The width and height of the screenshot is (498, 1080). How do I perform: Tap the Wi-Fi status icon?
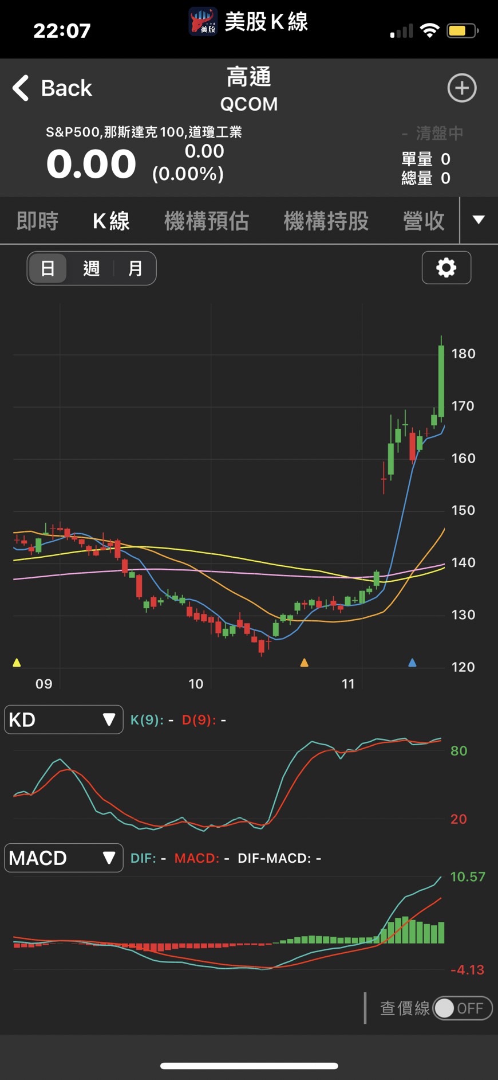429,30
